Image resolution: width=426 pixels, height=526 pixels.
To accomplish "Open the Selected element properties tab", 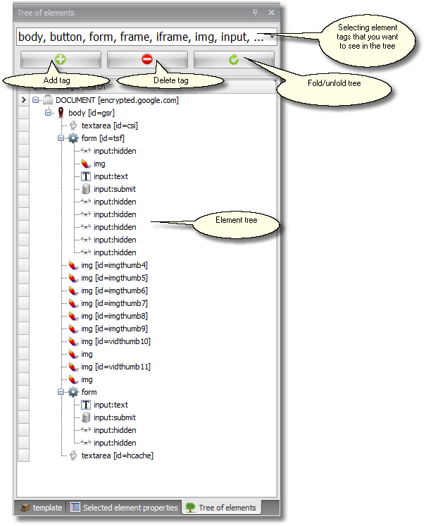I will (x=124, y=508).
